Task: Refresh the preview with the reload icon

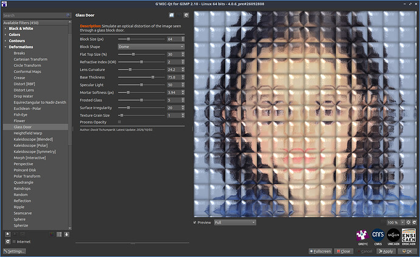Action: click(x=414, y=222)
